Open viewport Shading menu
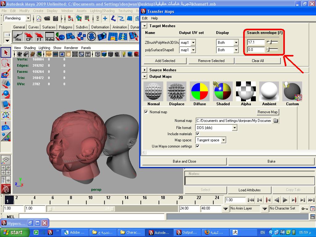This screenshot has width=316, height=237. (30, 48)
